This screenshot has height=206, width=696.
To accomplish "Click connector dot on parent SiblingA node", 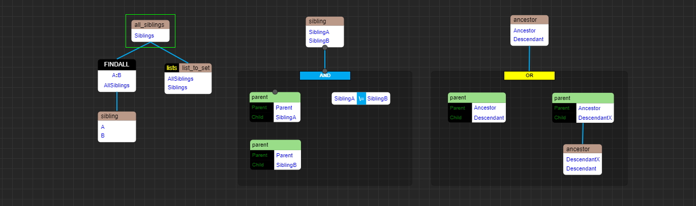I will tap(275, 92).
